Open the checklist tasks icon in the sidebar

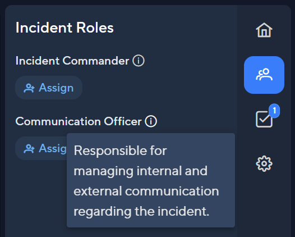pyautogui.click(x=264, y=119)
